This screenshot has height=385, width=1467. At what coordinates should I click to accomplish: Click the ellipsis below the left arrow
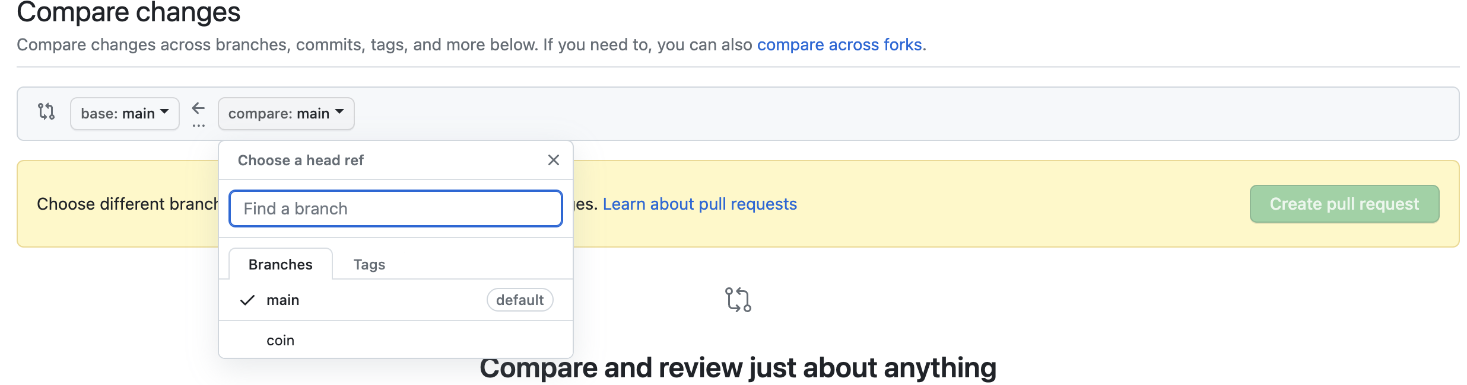199,126
